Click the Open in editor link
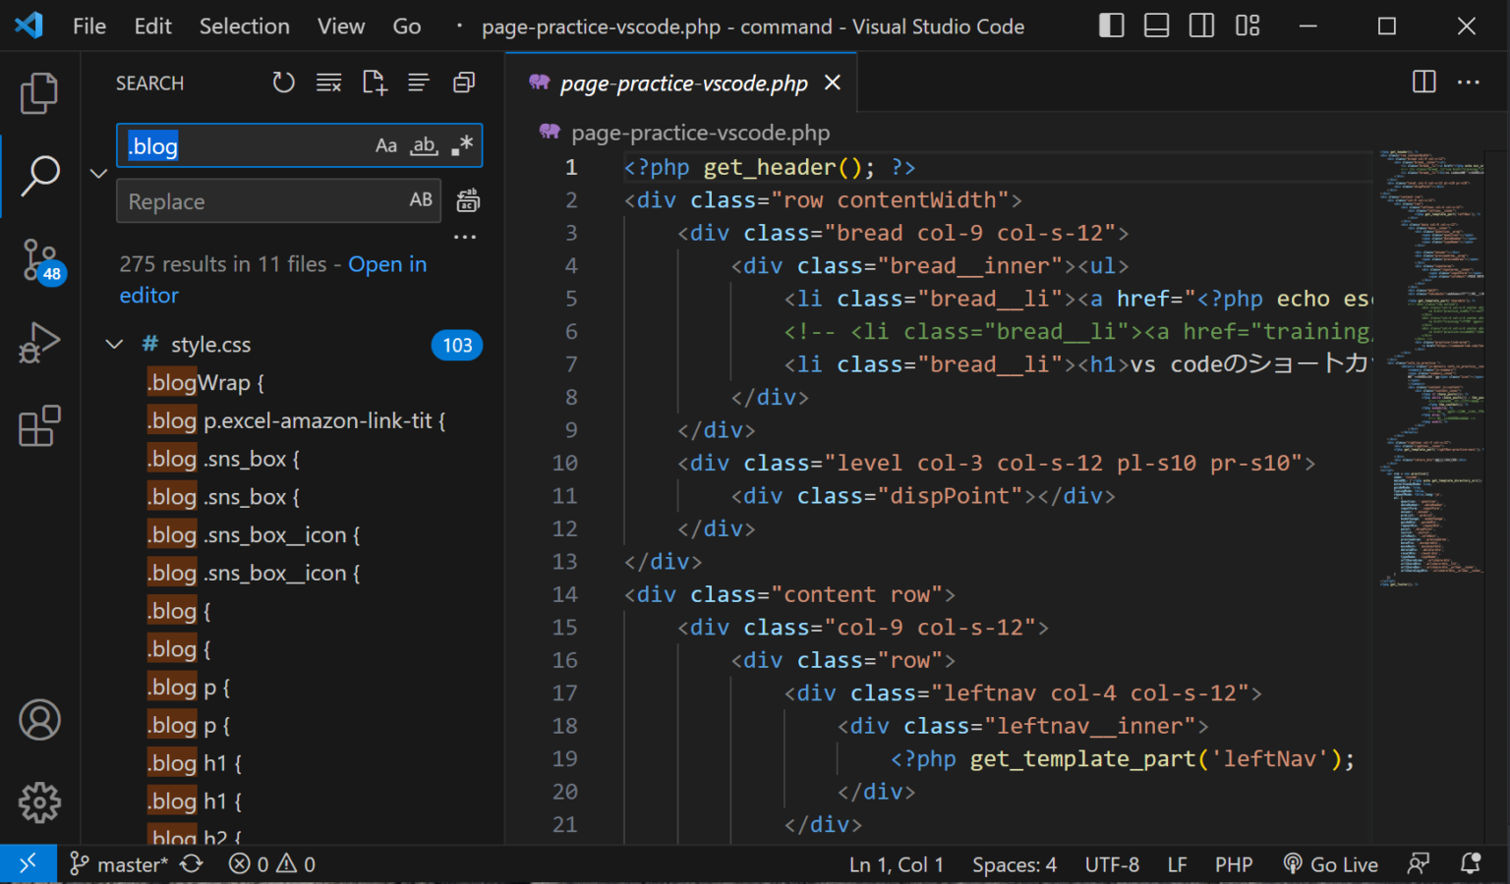The width and height of the screenshot is (1510, 884). pyautogui.click(x=386, y=264)
